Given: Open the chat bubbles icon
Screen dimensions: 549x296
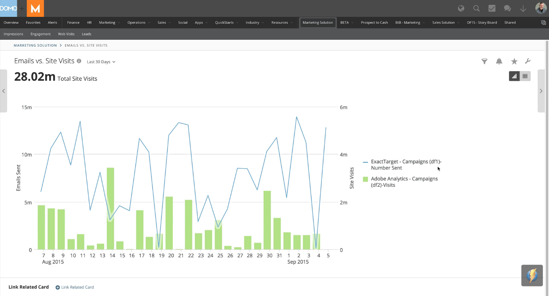Looking at the screenshot, I should coord(507,8).
